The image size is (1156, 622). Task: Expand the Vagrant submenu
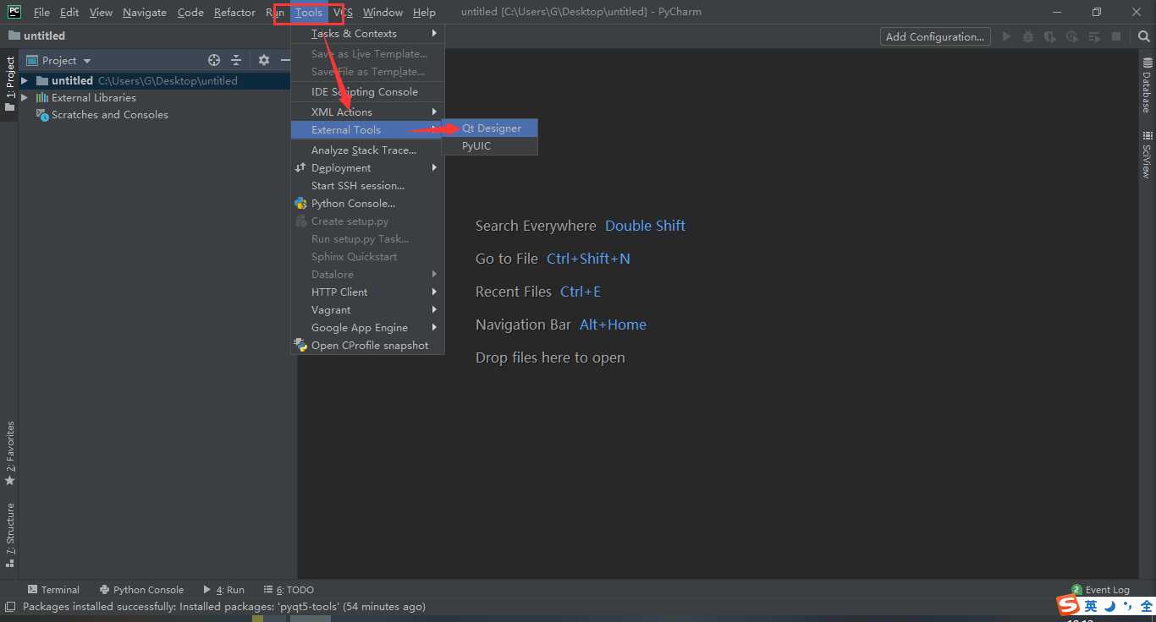[x=367, y=310]
